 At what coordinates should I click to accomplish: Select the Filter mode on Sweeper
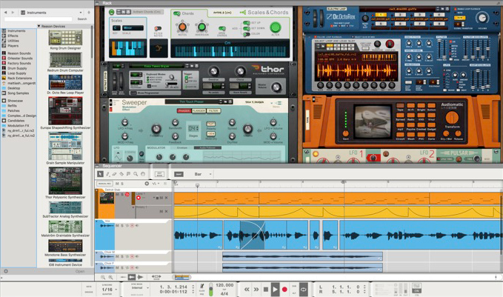(213, 110)
